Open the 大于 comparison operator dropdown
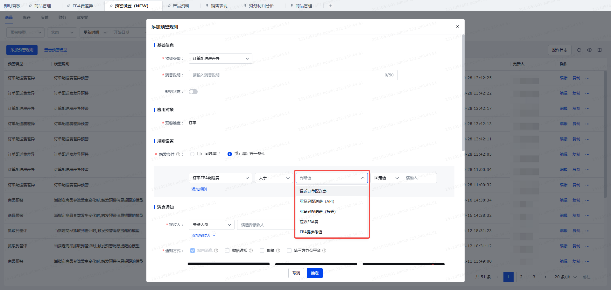This screenshot has width=611, height=290. [x=274, y=178]
